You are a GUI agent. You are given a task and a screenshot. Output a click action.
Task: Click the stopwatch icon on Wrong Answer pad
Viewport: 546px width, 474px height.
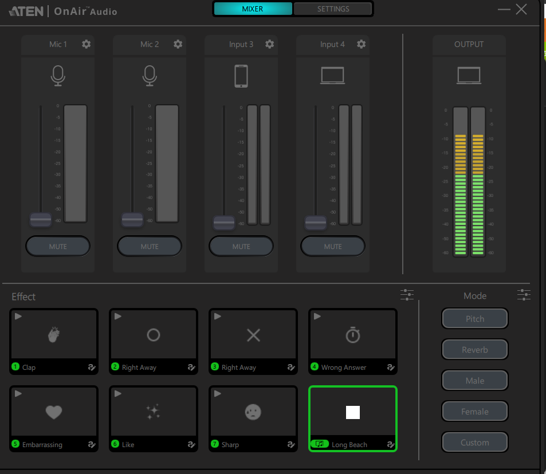(353, 335)
